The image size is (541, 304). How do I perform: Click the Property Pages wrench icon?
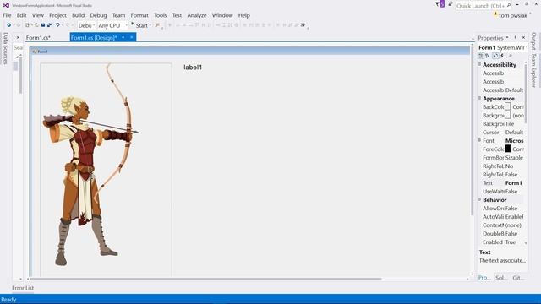click(510, 56)
